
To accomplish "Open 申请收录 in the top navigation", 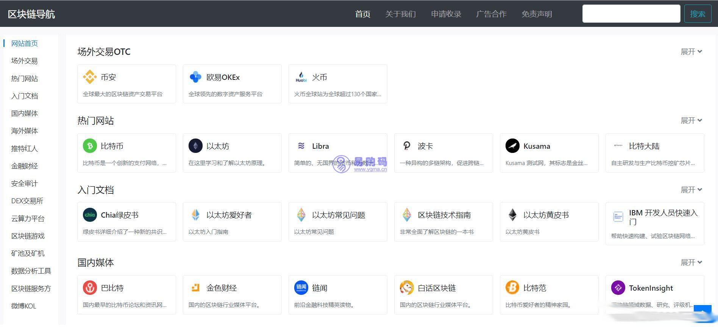I will [446, 14].
